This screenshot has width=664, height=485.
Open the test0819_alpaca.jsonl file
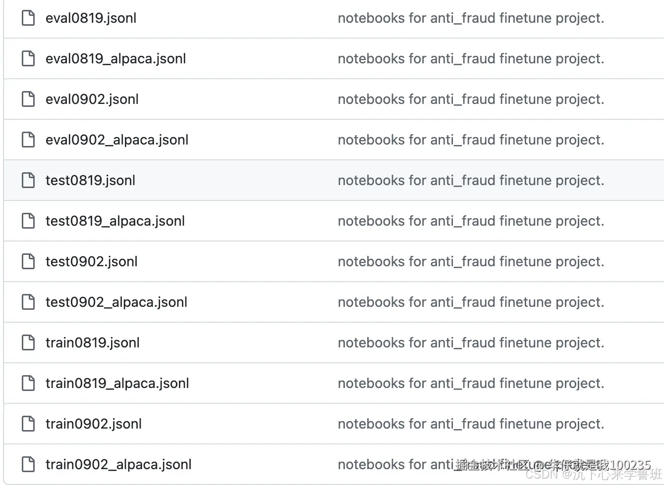(x=115, y=221)
